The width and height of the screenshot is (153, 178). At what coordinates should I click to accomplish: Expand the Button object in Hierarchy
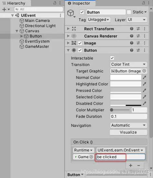21,36
